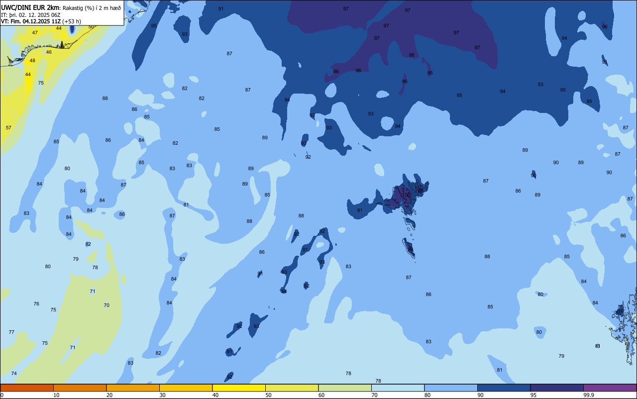Click the '46' value on the map
Screen dimensions: 637x399
[x=49, y=52]
